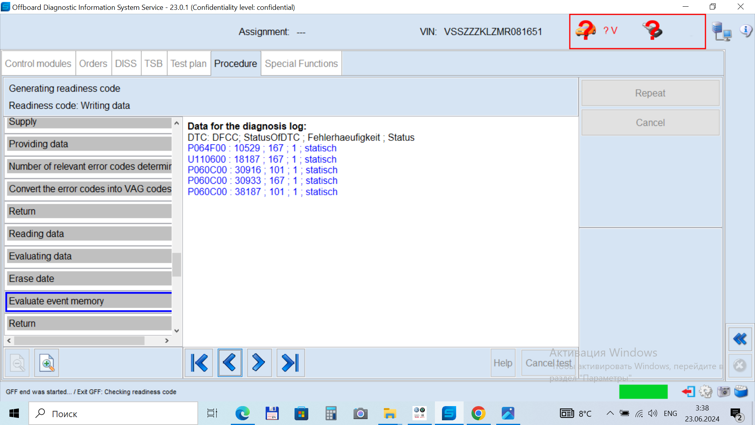Take screenshot with camera icon in status bar
The image size is (755, 425).
pyautogui.click(x=724, y=392)
